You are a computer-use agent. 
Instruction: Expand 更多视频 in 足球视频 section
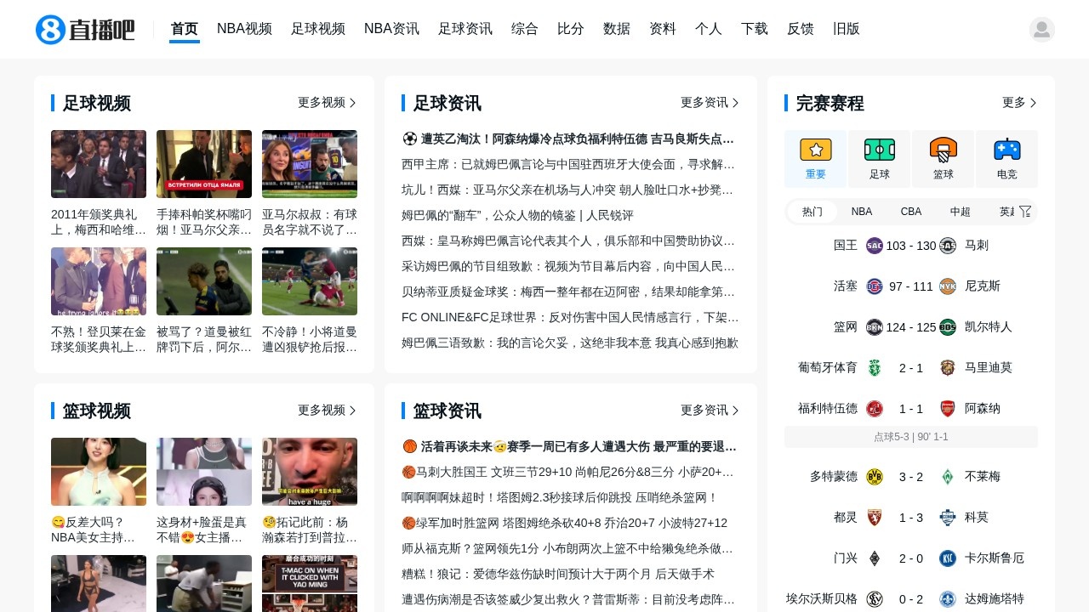click(328, 102)
